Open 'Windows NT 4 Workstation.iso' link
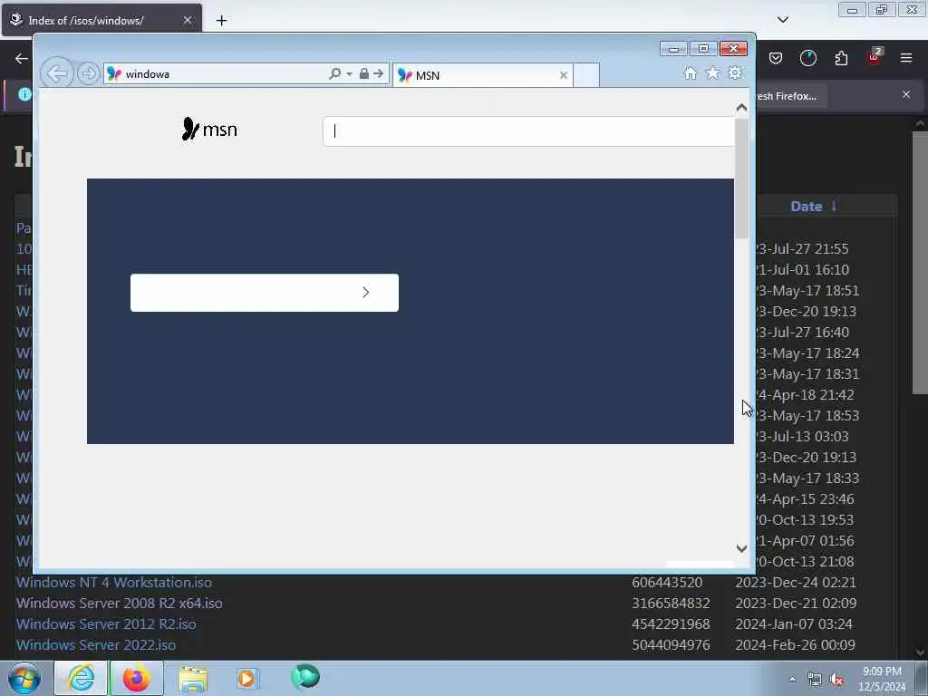The height and width of the screenshot is (696, 928). click(x=113, y=583)
